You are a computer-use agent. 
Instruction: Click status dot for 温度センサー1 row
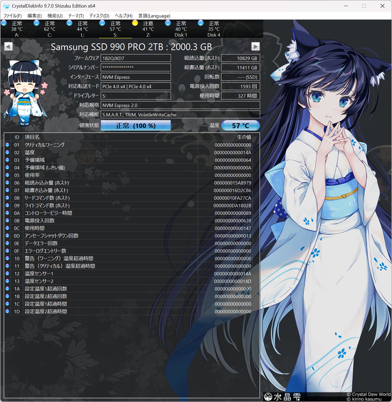coord(7,273)
